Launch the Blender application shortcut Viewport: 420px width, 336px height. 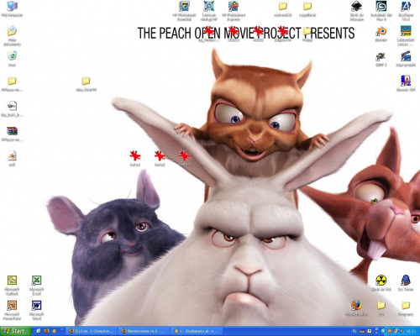381,31
